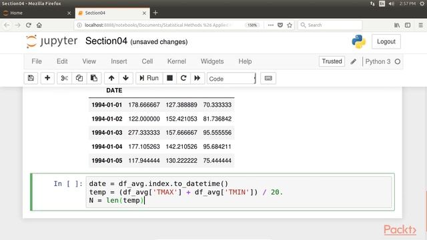Close the Section04 browser tab
Viewport: 427px width, 240px height.
[144, 13]
